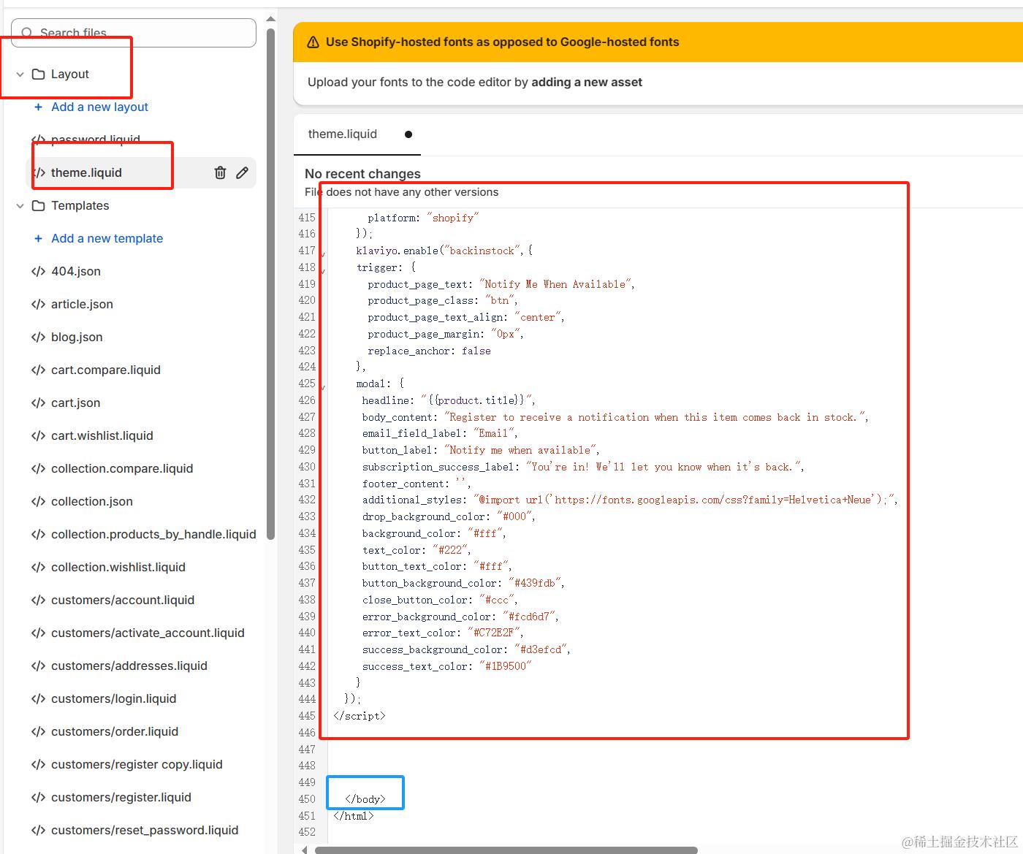Click the code icon next to article.json
Image resolution: width=1023 pixels, height=854 pixels.
coord(38,304)
